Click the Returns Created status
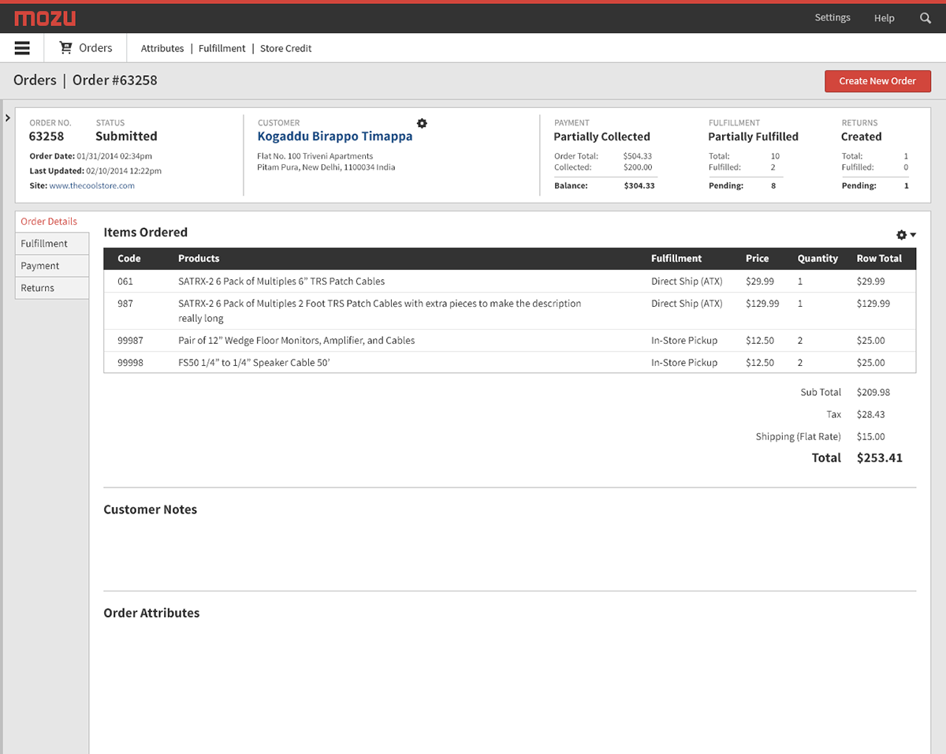 coord(861,136)
